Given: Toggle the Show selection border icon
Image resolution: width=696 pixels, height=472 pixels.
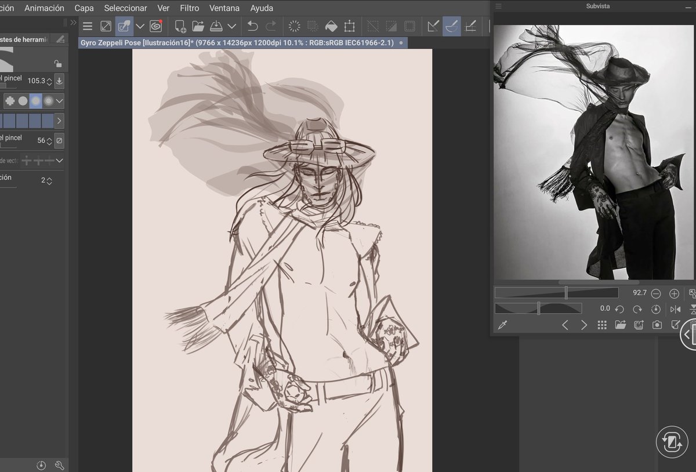Looking at the screenshot, I should point(409,26).
